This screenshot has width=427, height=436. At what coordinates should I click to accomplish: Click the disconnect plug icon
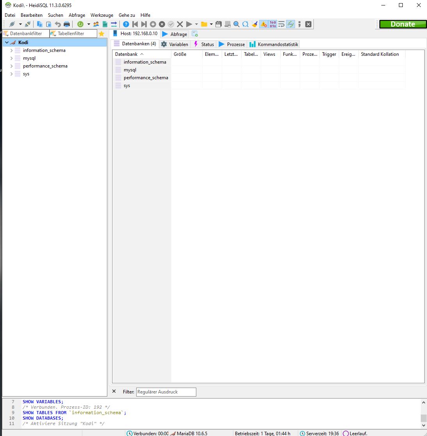pyautogui.click(x=28, y=24)
